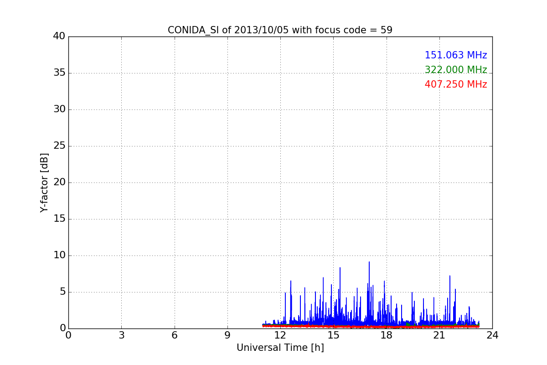
Task: Click the x-axis tick label 12
Action: pyautogui.click(x=280, y=335)
